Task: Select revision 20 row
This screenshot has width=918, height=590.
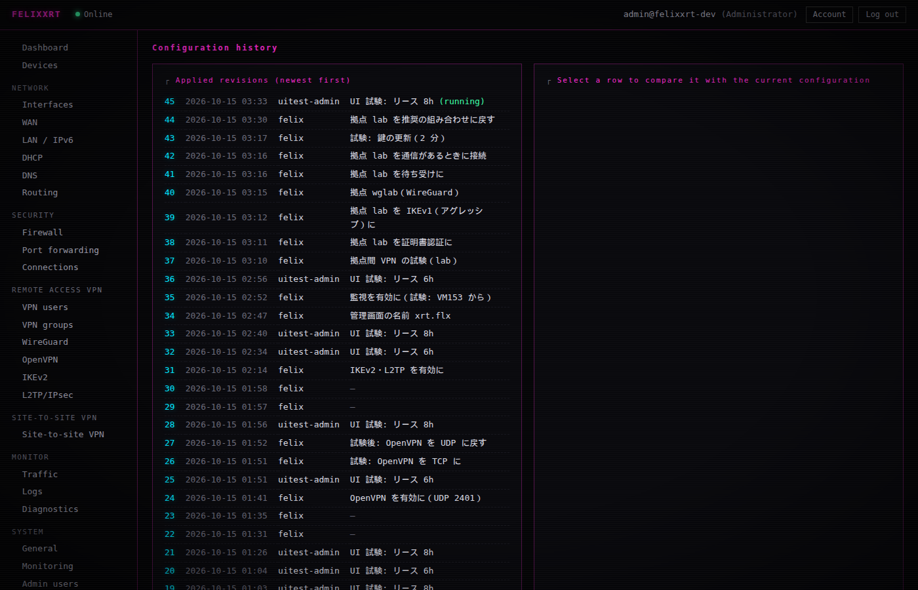Action: tap(336, 571)
